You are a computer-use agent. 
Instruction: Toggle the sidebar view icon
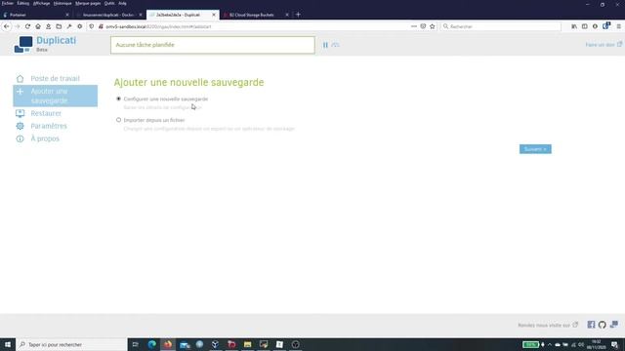584,26
